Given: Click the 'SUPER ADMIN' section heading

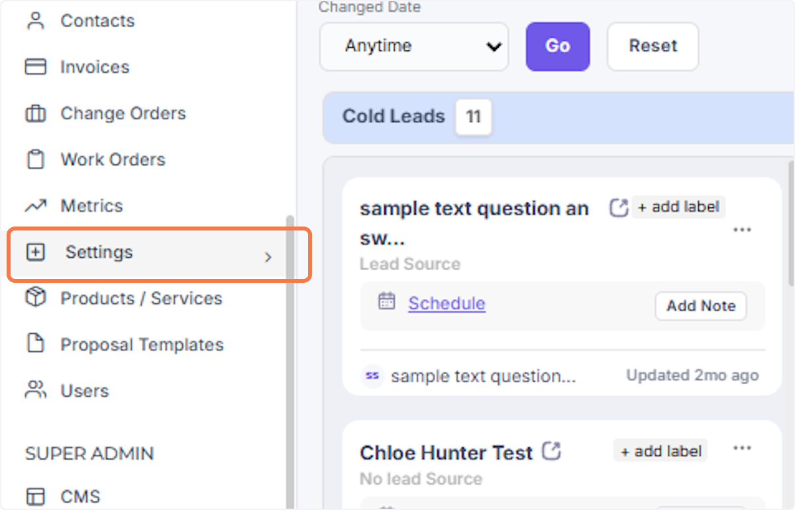Looking at the screenshot, I should pyautogui.click(x=89, y=454).
